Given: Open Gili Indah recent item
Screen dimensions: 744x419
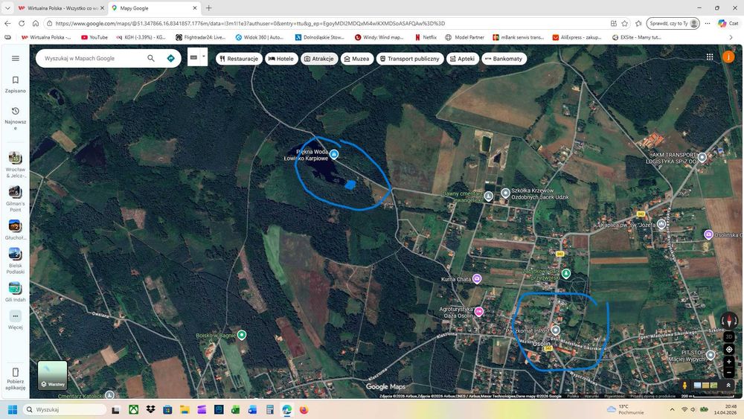Looking at the screenshot, I should pos(15,292).
